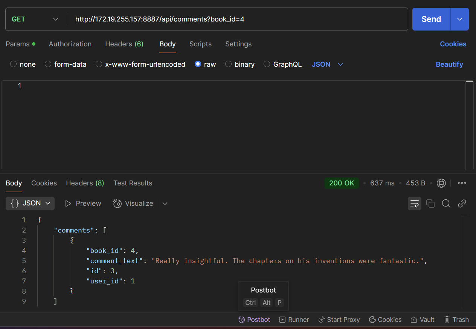Open the Vault from the status bar

[423, 320]
